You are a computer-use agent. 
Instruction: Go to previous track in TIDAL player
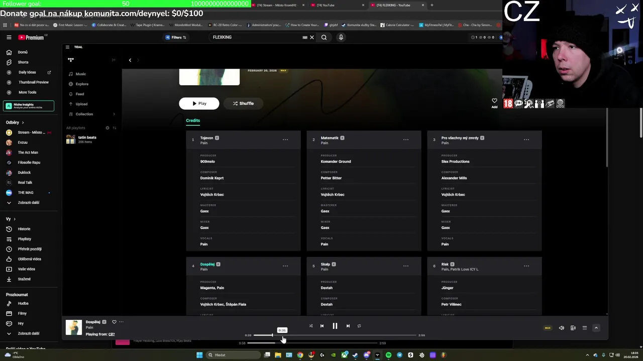(322, 326)
